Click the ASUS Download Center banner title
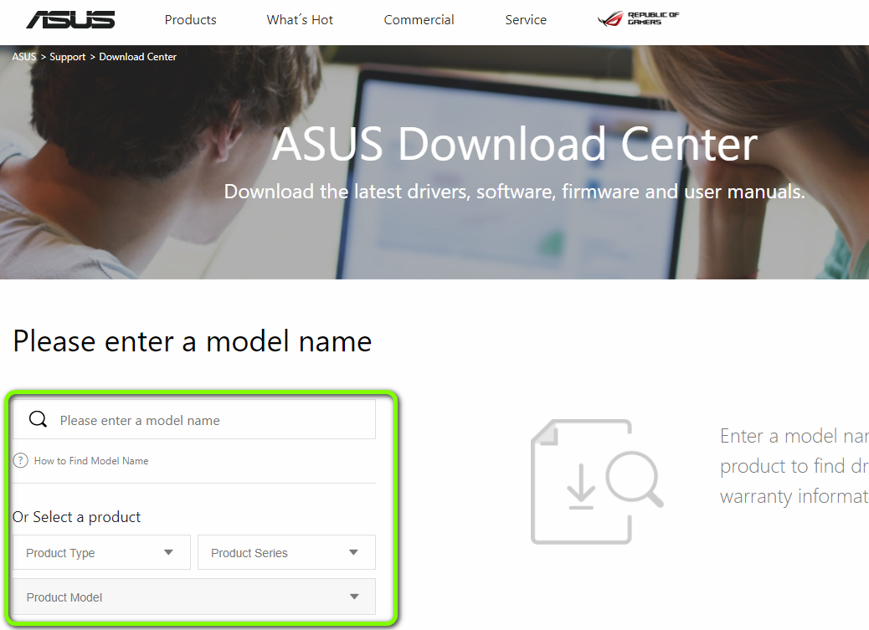Viewport: 869px width, 630px height. tap(515, 144)
